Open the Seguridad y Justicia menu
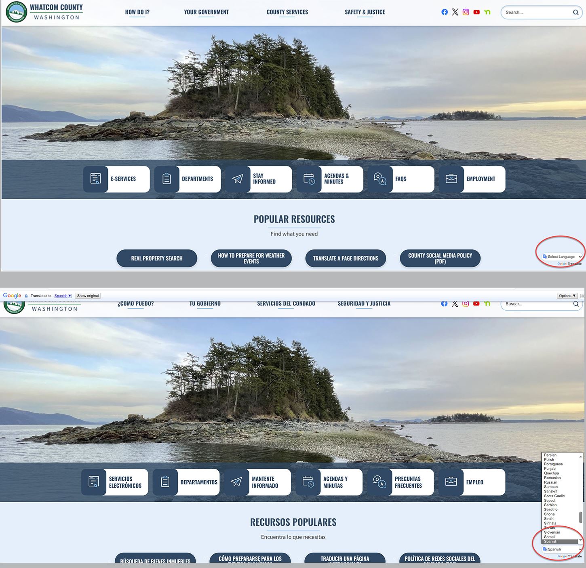This screenshot has width=586, height=568. 364,304
